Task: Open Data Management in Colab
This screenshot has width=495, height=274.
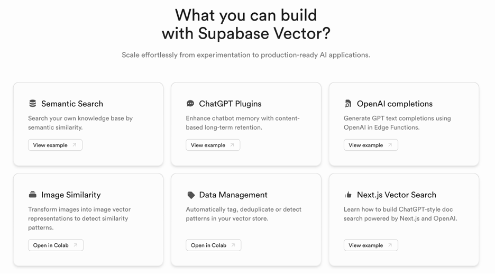Action: [x=209, y=245]
